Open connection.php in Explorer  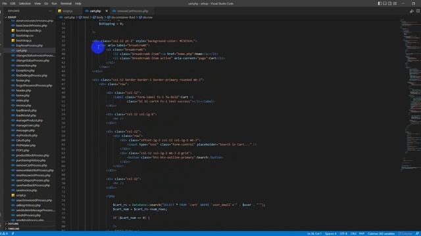[26, 66]
